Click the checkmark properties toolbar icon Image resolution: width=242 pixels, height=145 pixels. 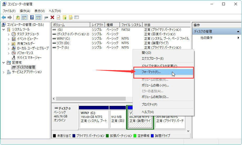[58, 17]
